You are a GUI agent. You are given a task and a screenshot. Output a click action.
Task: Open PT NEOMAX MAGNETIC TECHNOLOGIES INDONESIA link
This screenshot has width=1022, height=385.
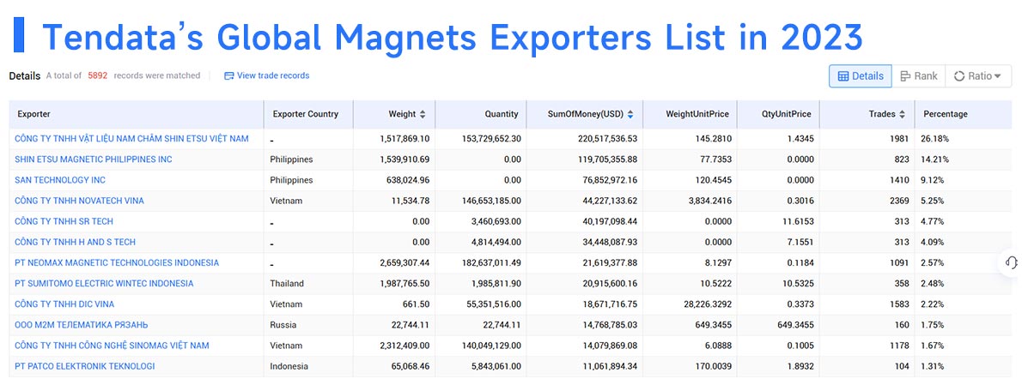(x=117, y=262)
